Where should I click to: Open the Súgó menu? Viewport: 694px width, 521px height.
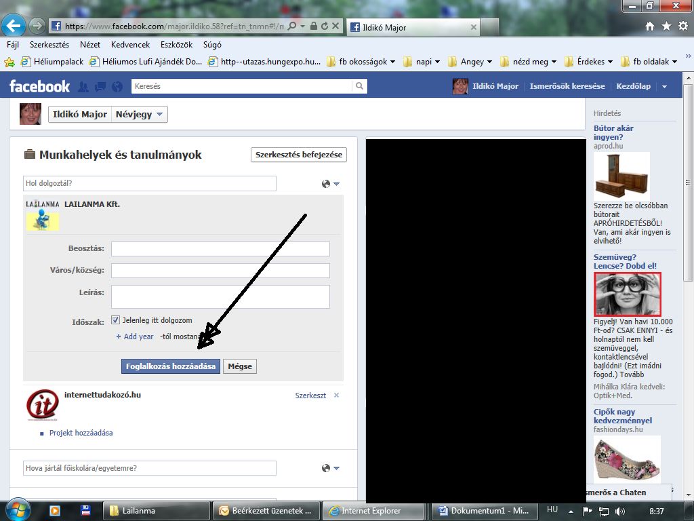pos(212,45)
